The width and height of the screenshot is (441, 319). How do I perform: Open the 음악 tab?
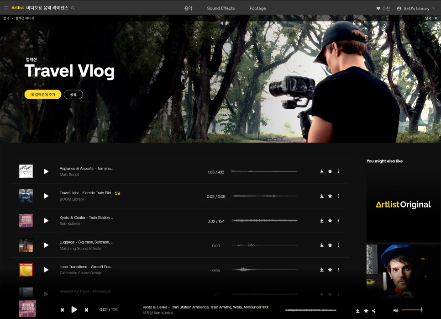[x=188, y=8]
